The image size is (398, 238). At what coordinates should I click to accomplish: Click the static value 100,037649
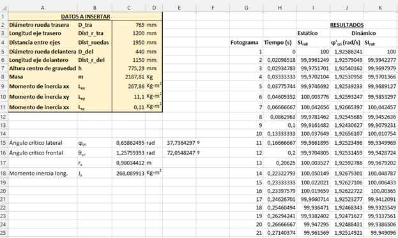coord(313,133)
